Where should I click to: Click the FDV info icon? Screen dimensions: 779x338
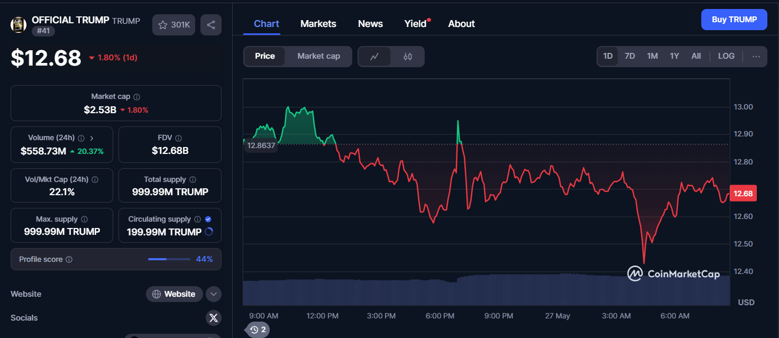coord(178,138)
